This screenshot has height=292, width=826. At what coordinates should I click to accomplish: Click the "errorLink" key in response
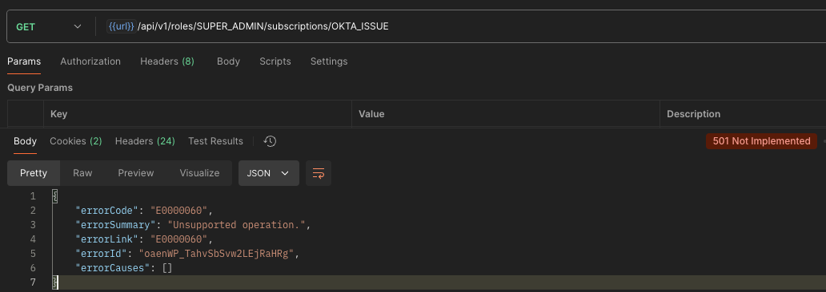(x=107, y=239)
